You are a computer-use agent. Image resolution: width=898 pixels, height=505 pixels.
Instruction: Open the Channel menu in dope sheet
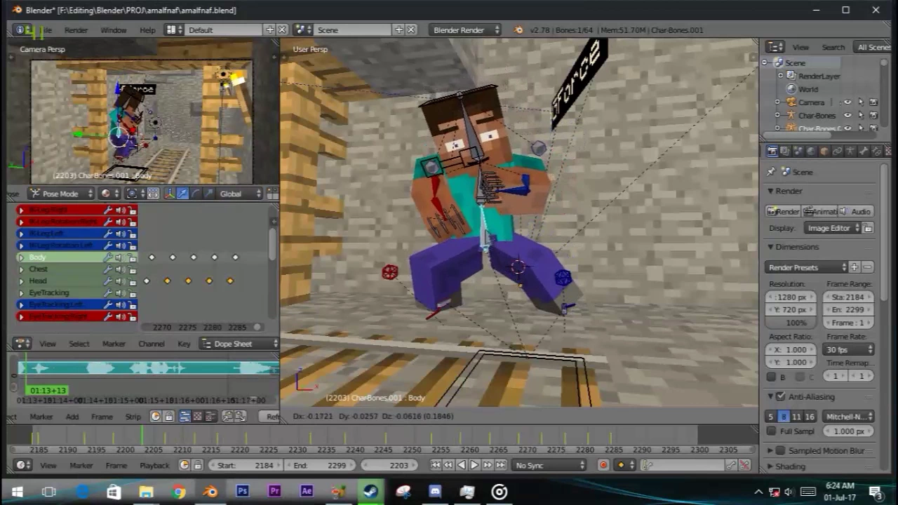(x=151, y=344)
